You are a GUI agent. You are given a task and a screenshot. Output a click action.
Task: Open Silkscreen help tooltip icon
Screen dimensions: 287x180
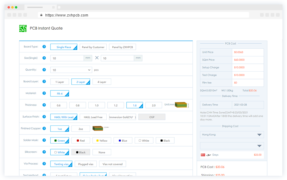[44, 152]
